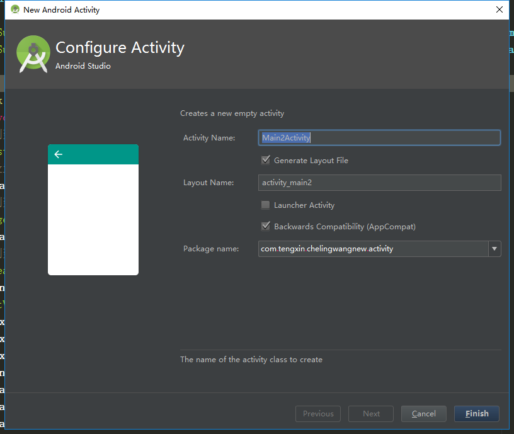Click the Next button
Viewport: 514px width, 434px height.
point(371,414)
